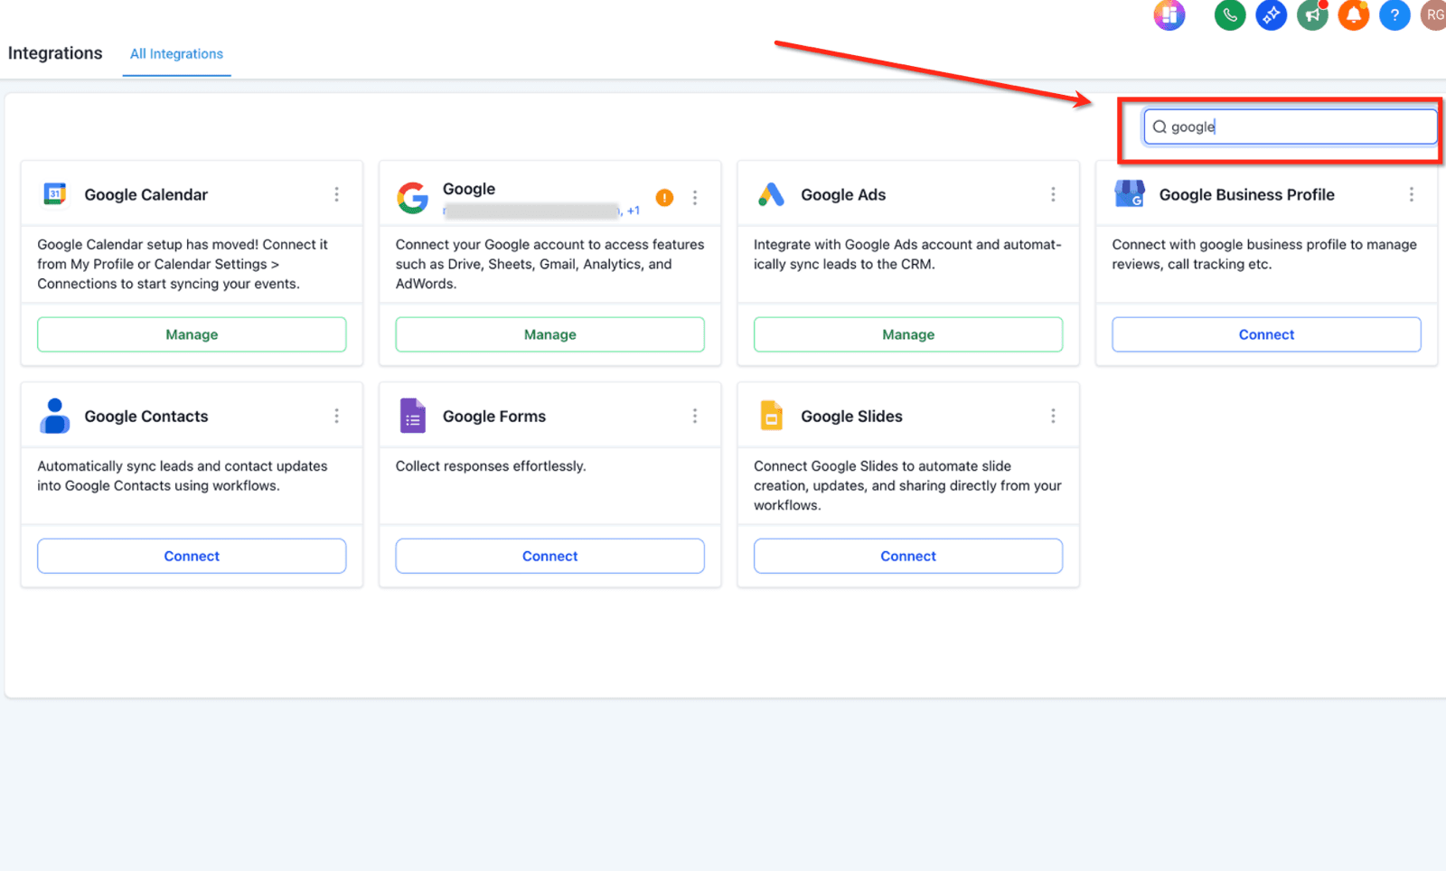Open help with the question mark icon
1446x871 pixels.
click(x=1394, y=14)
